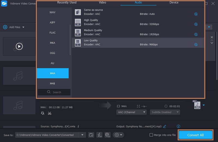The image size is (218, 142).
Task: Open the output folder icon
Action: click(91, 135)
